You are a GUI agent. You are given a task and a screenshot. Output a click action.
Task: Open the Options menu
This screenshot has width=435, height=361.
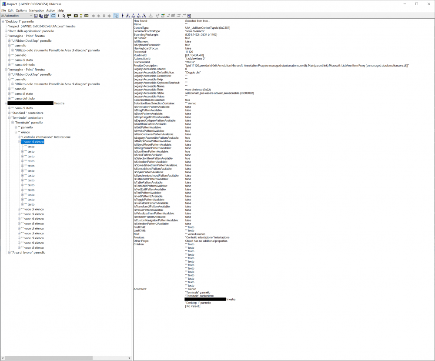click(21, 10)
